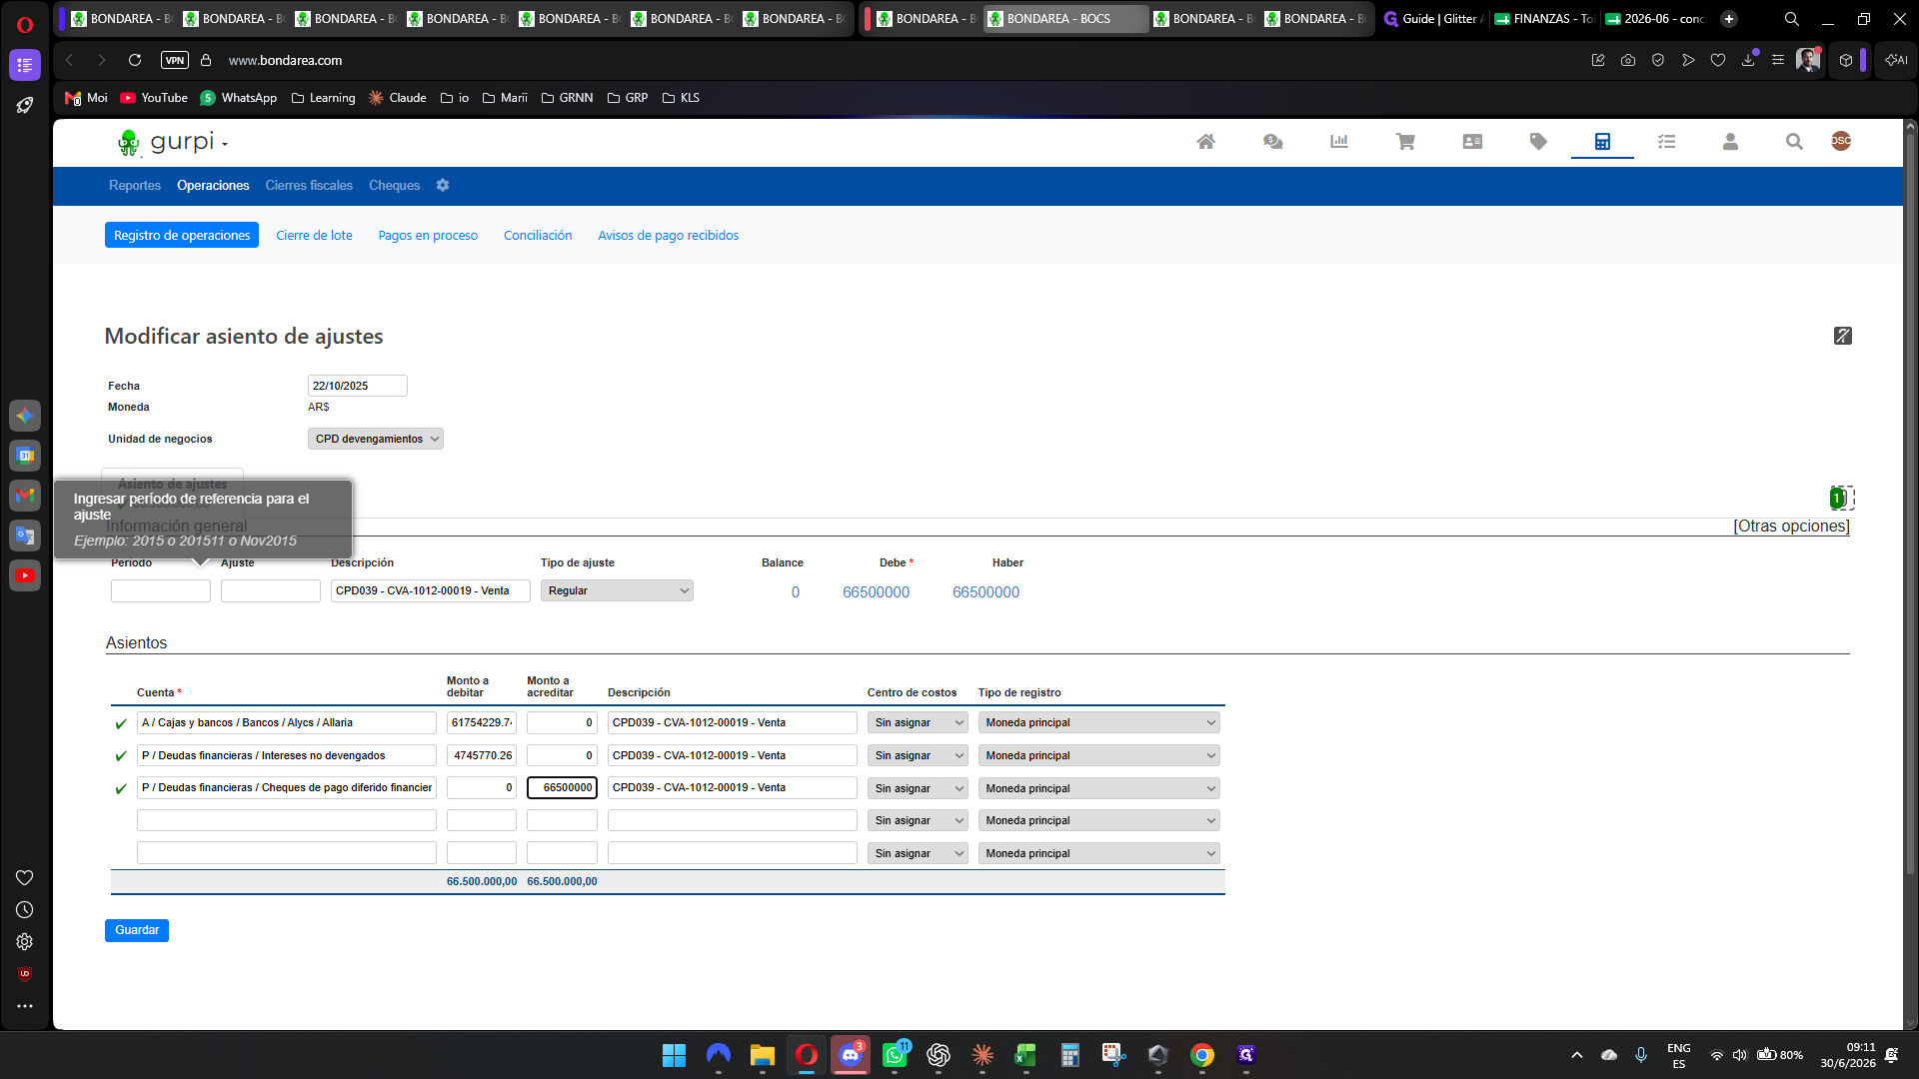Screen dimensions: 1919x1079
Task: Click the Periodo input field
Action: pyautogui.click(x=161, y=590)
